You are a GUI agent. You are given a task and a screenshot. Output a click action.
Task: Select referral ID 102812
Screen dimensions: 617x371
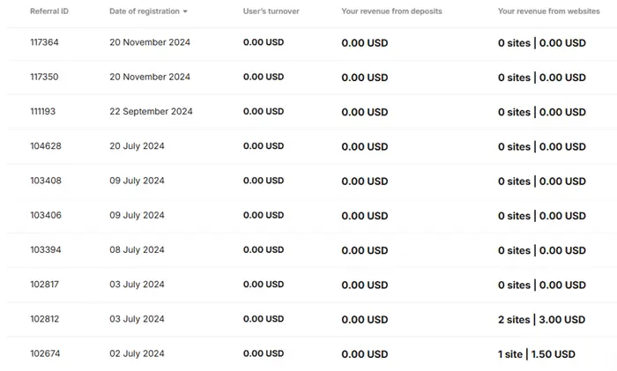[x=44, y=319]
